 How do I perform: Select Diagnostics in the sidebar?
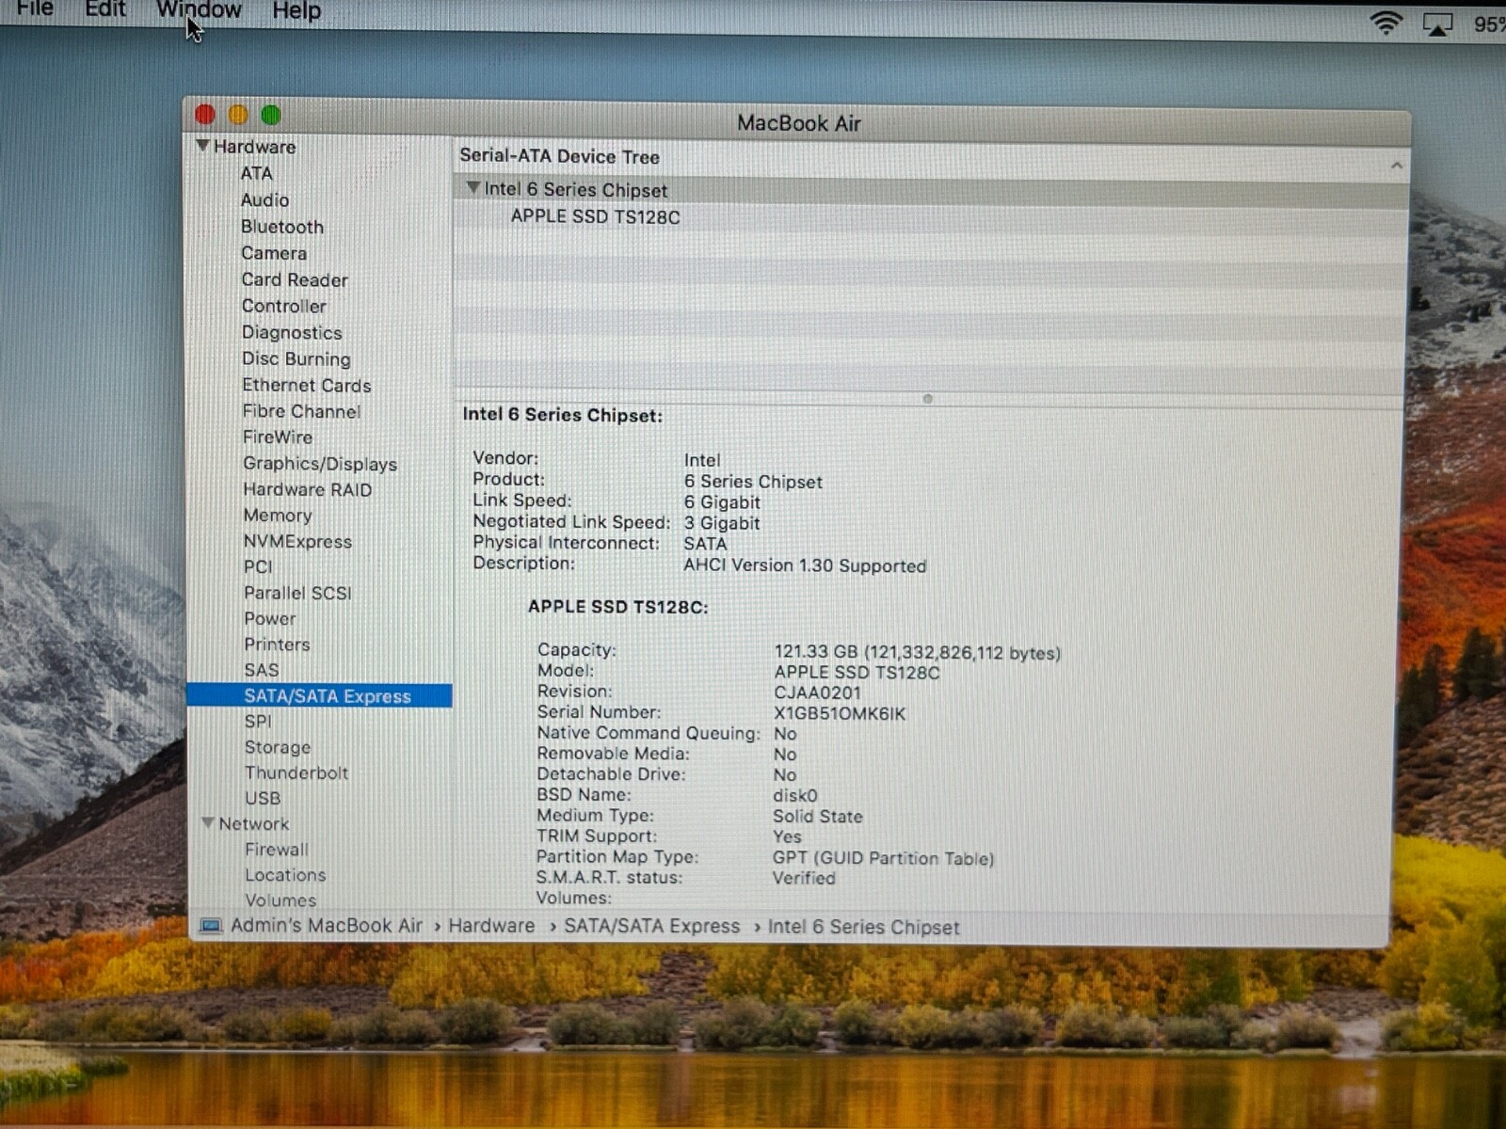point(292,332)
